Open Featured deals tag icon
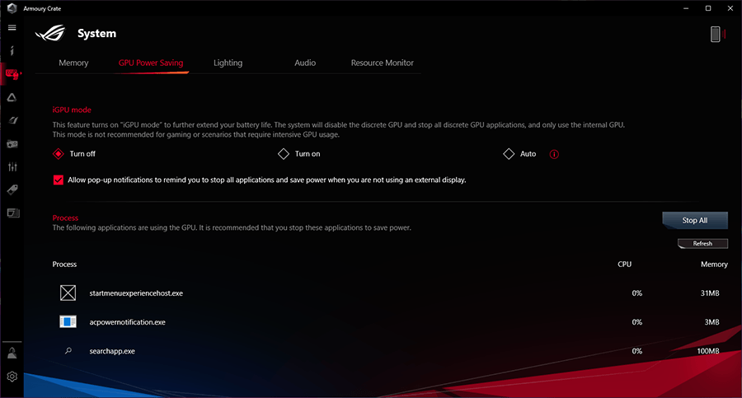The image size is (742, 398). coord(12,190)
